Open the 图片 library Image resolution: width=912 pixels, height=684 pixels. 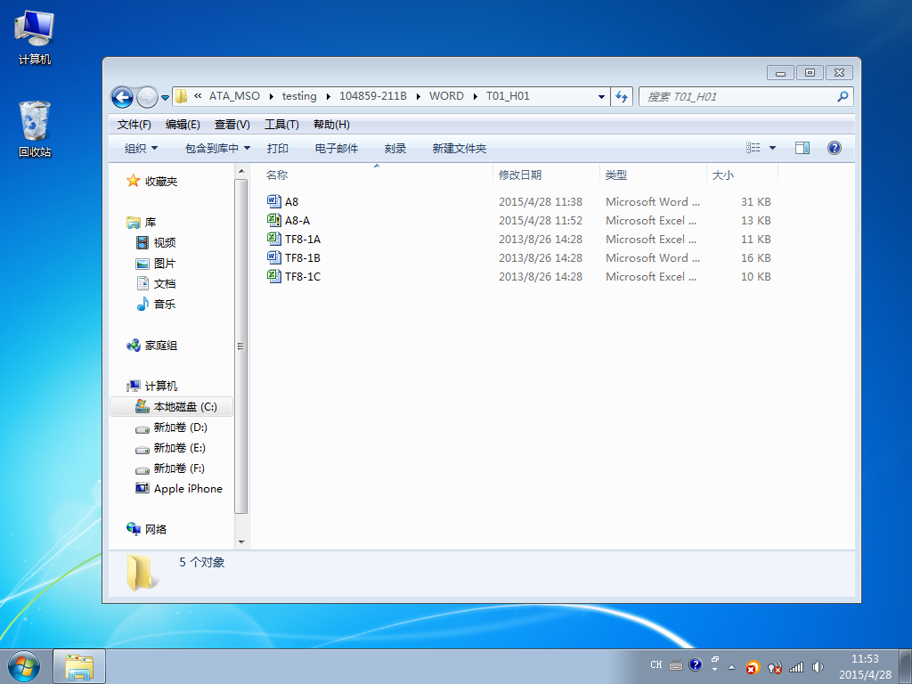[155, 264]
